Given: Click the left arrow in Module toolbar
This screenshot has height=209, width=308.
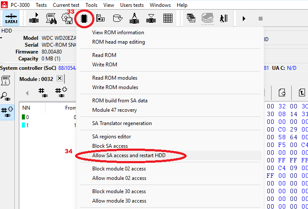Looking at the screenshot, I should coord(27,93).
